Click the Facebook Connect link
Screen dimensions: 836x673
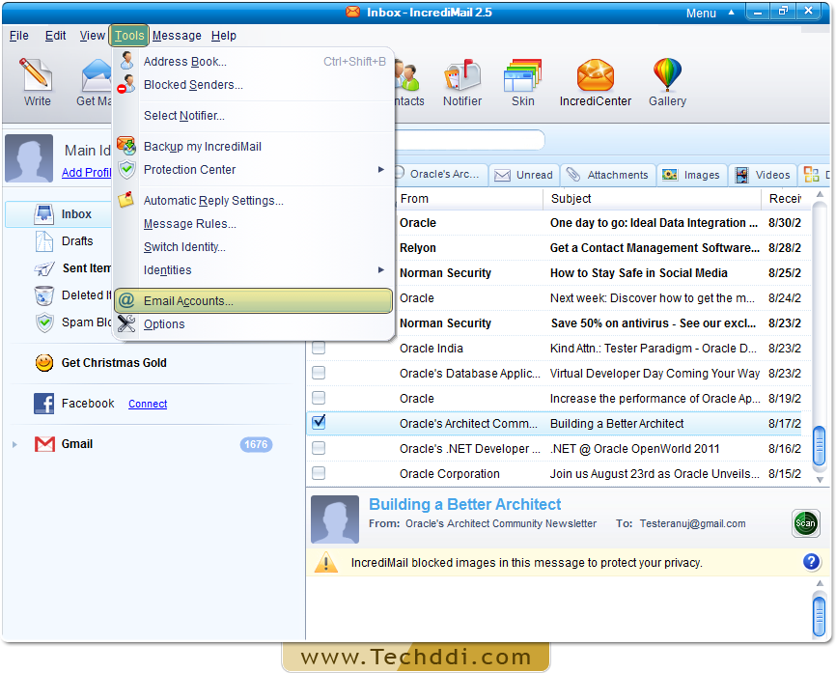coord(148,405)
